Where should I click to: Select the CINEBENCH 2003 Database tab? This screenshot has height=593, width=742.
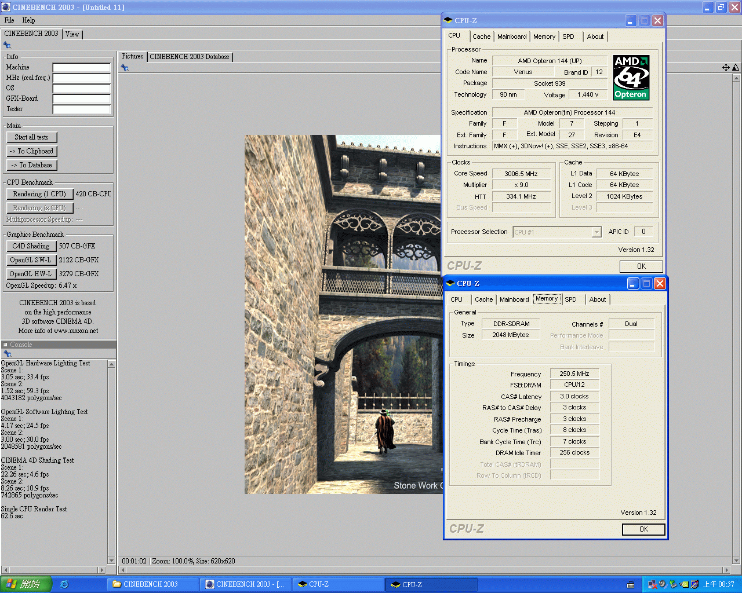click(190, 57)
